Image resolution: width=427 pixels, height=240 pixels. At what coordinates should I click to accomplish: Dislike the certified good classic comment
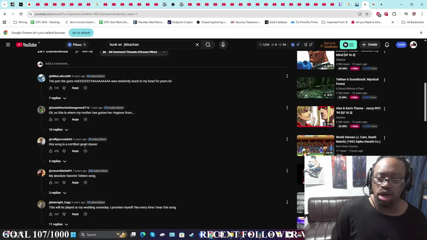pyautogui.click(x=64, y=151)
